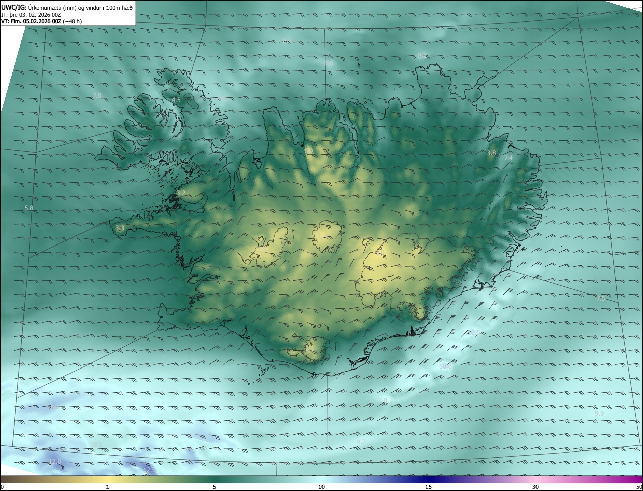Click the 10.6 value label on the map
643x491 pixels.
[x=446, y=366]
